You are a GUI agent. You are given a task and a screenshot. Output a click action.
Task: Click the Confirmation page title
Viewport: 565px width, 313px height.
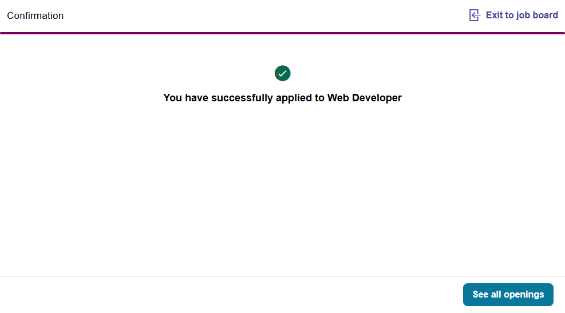(35, 16)
